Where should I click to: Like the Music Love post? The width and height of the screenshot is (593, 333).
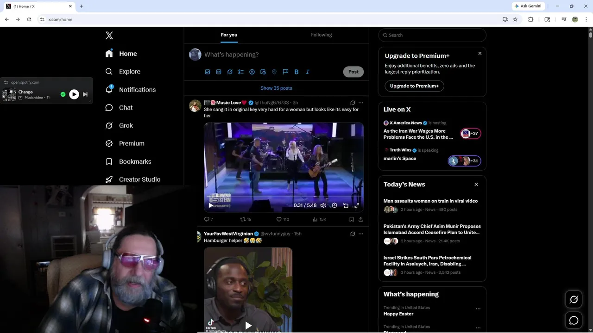283,219
